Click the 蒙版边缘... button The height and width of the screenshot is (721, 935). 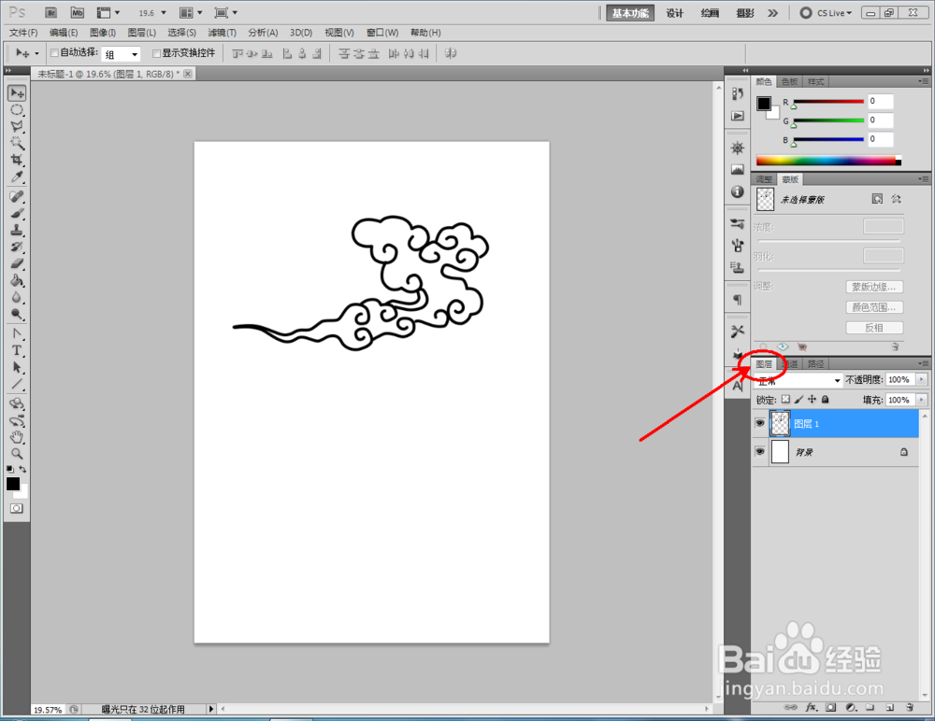tap(874, 288)
